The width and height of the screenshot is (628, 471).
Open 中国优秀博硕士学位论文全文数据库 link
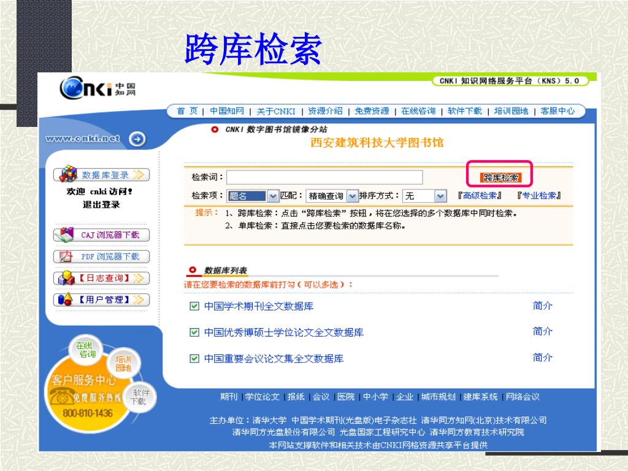click(x=283, y=332)
